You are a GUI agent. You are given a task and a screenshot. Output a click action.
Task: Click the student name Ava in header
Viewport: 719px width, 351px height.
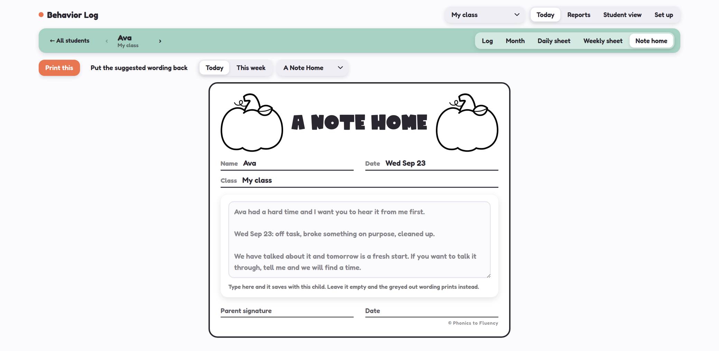pyautogui.click(x=124, y=38)
